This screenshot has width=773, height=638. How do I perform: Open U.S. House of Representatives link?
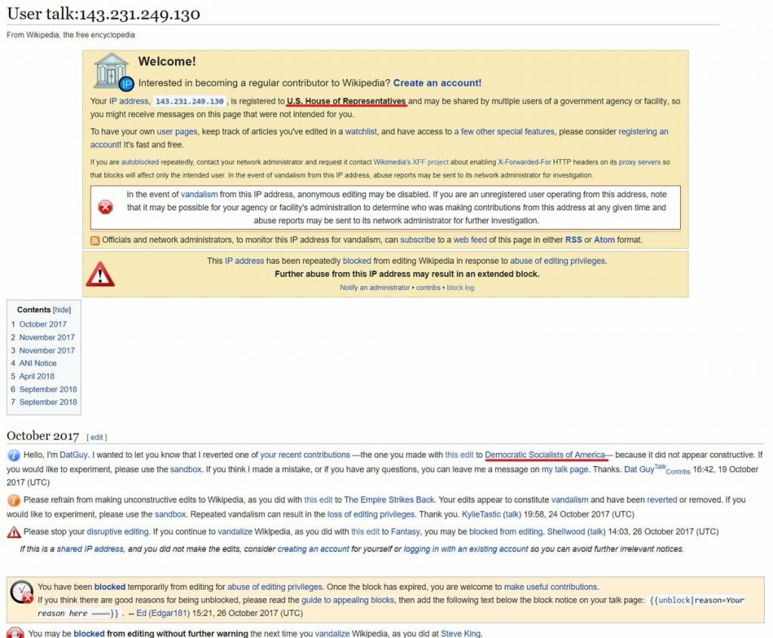[x=346, y=101]
